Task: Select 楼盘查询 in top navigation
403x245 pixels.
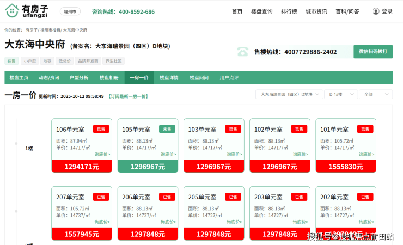Action: (261, 11)
